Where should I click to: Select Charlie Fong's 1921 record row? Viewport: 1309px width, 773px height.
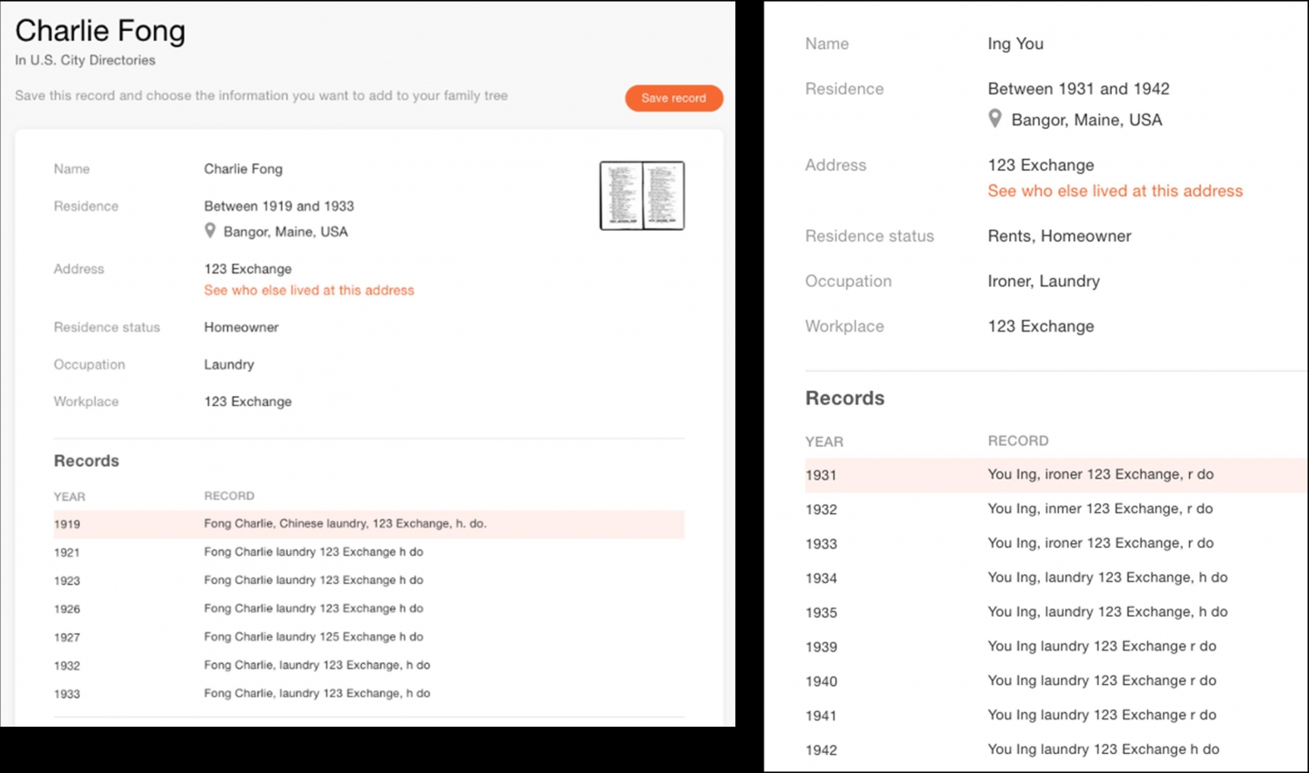(369, 552)
